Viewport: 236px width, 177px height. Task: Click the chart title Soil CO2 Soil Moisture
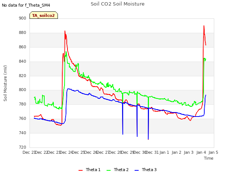(118, 4)
